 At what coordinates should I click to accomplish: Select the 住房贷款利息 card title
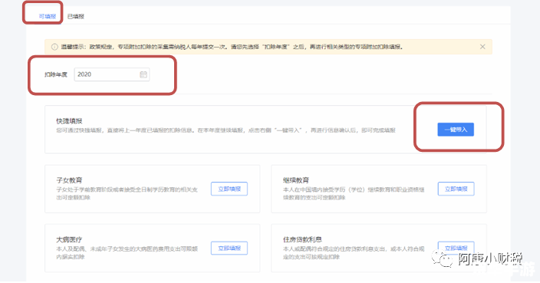pyautogui.click(x=302, y=239)
